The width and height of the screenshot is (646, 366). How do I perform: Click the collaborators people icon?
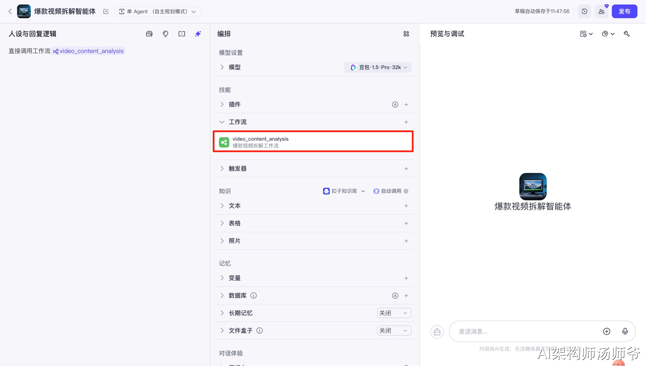click(x=601, y=11)
